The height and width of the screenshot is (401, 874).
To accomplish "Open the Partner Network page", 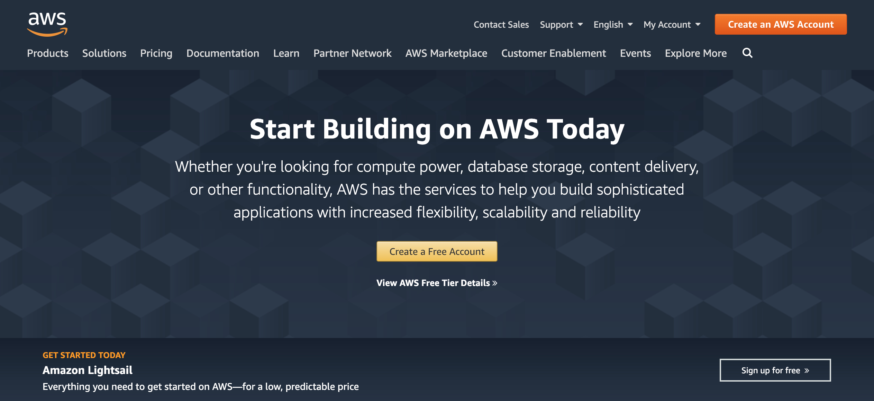I will coord(352,53).
